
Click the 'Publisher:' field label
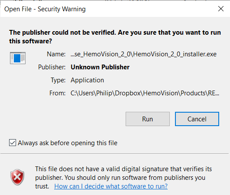(52, 67)
